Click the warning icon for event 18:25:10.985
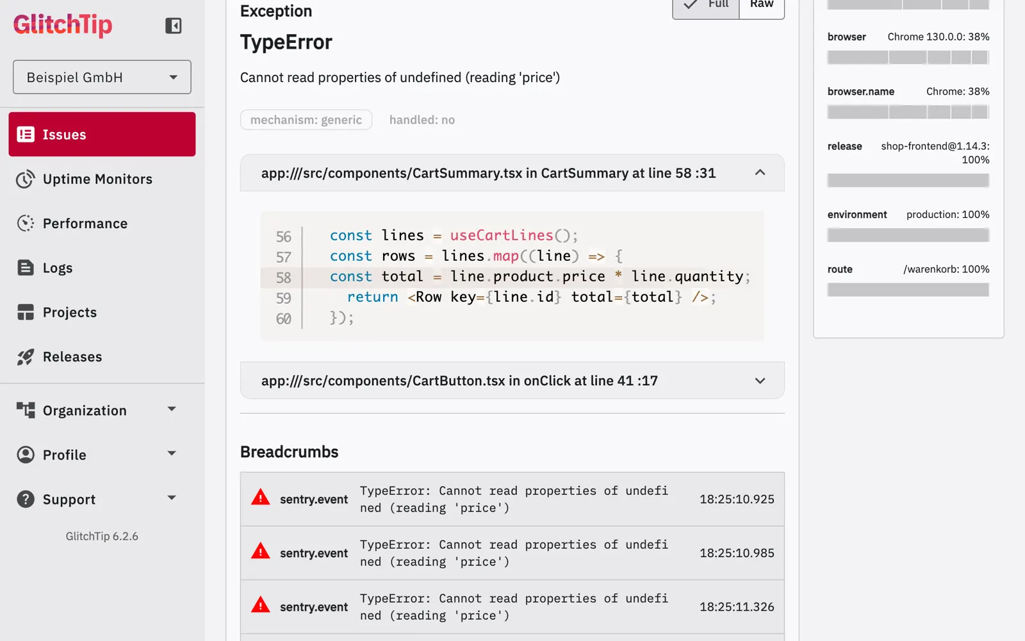 [261, 551]
